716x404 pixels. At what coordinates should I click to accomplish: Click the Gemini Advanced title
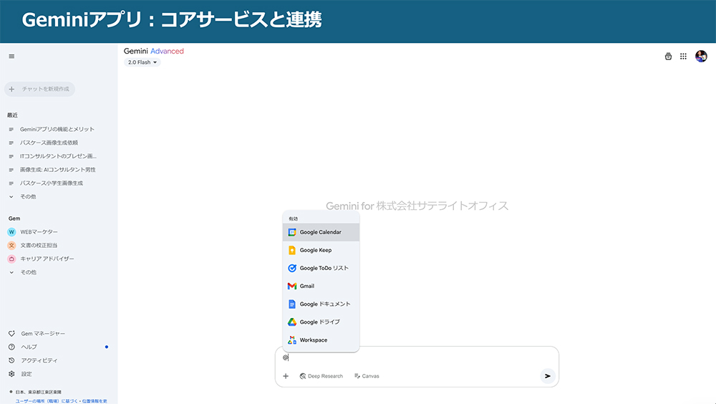point(153,51)
